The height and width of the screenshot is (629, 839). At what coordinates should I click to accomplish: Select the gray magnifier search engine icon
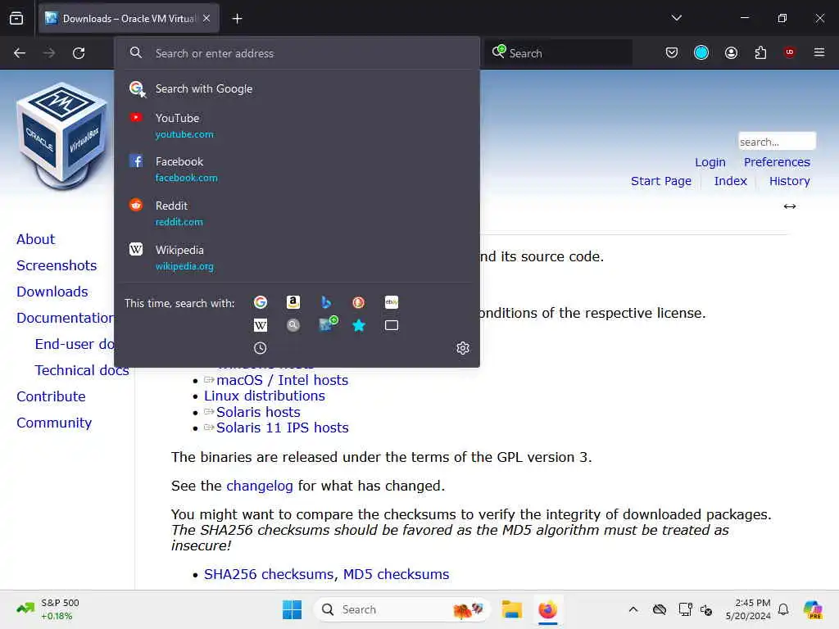pos(293,325)
